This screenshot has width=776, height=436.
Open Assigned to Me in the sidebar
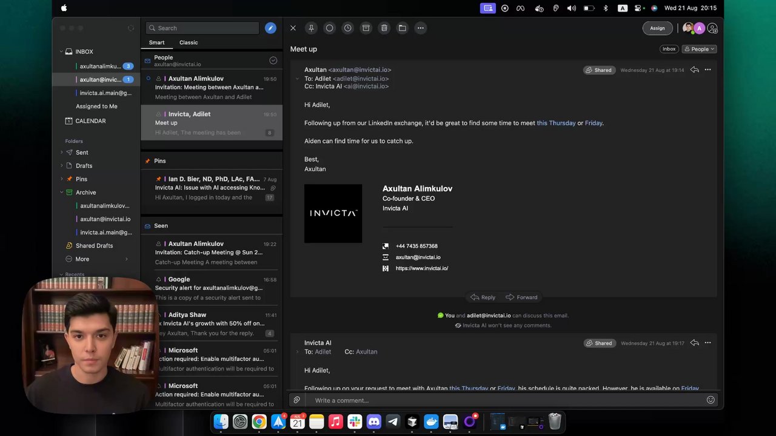click(96, 107)
